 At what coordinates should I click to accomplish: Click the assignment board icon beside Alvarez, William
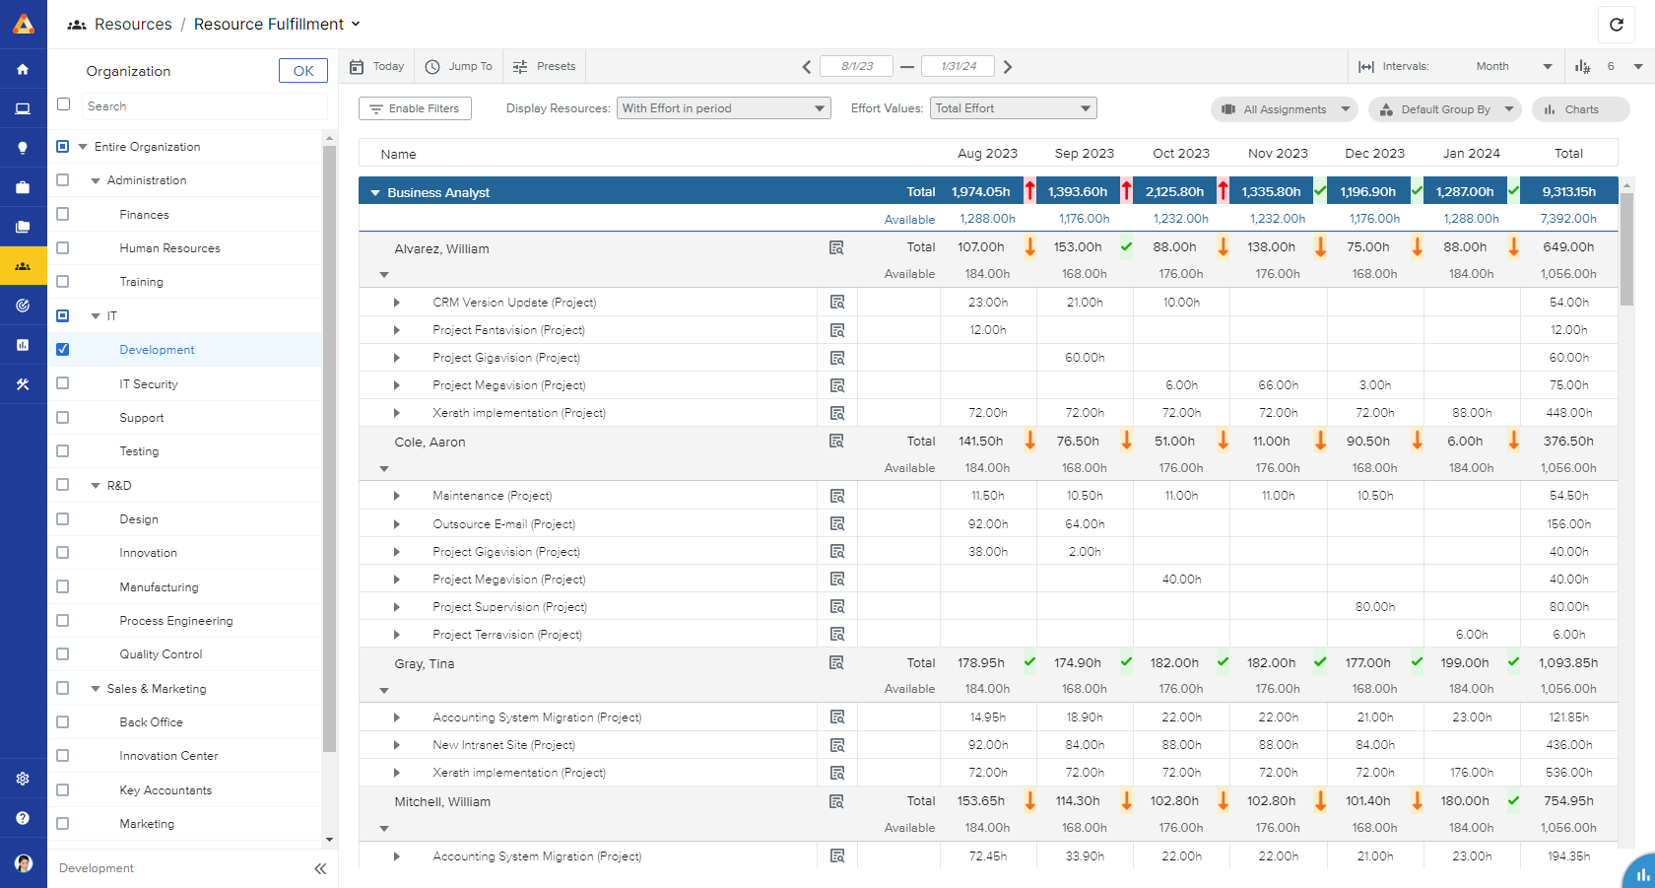coord(837,247)
